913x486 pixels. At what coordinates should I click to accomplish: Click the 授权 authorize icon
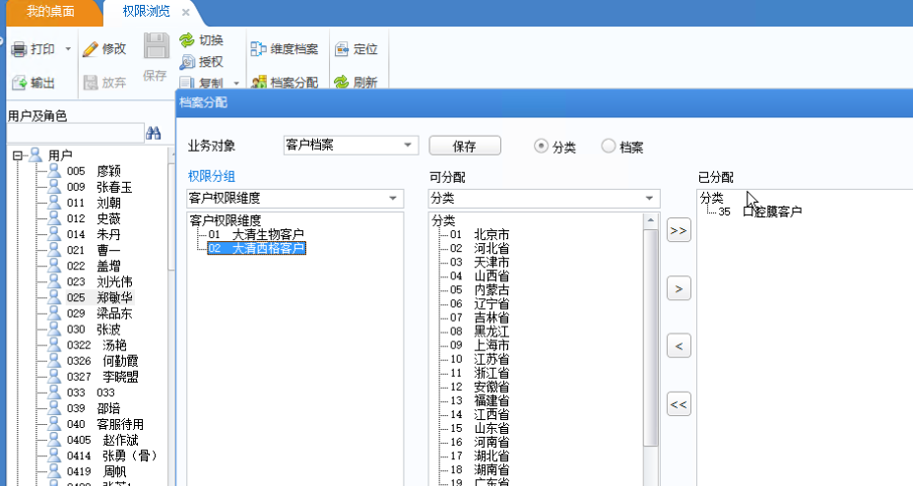(x=187, y=62)
